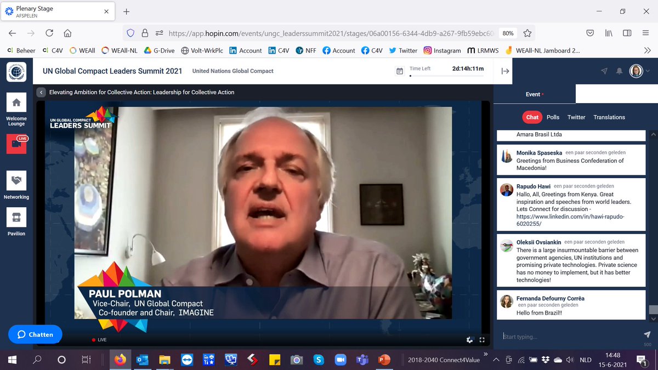Reload the page in Firefox
The image size is (658, 370).
pyautogui.click(x=49, y=33)
